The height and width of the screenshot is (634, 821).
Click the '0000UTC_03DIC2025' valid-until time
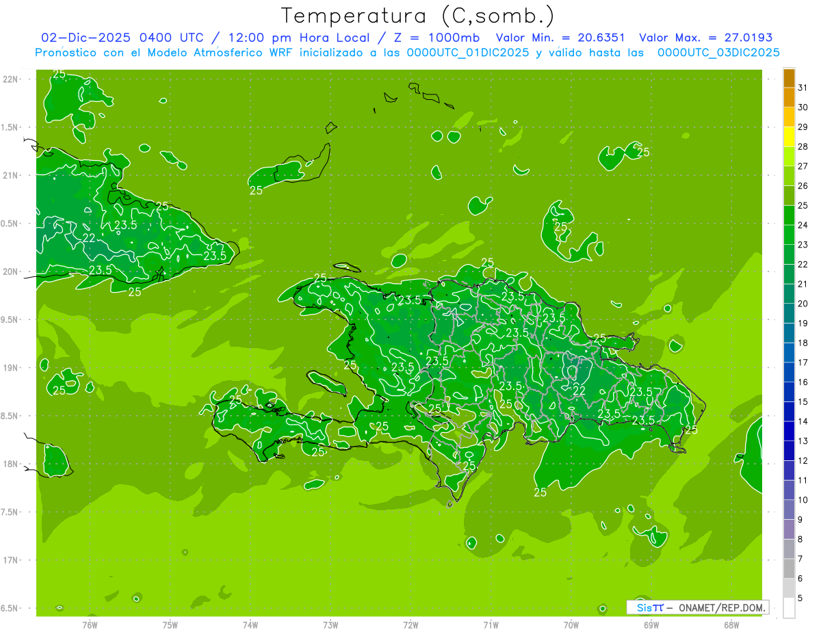pos(718,53)
